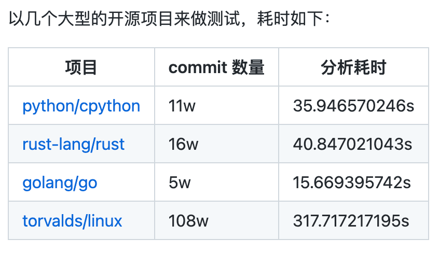
Task: Click the intro sentence about 开源项目 tests
Action: point(169,19)
